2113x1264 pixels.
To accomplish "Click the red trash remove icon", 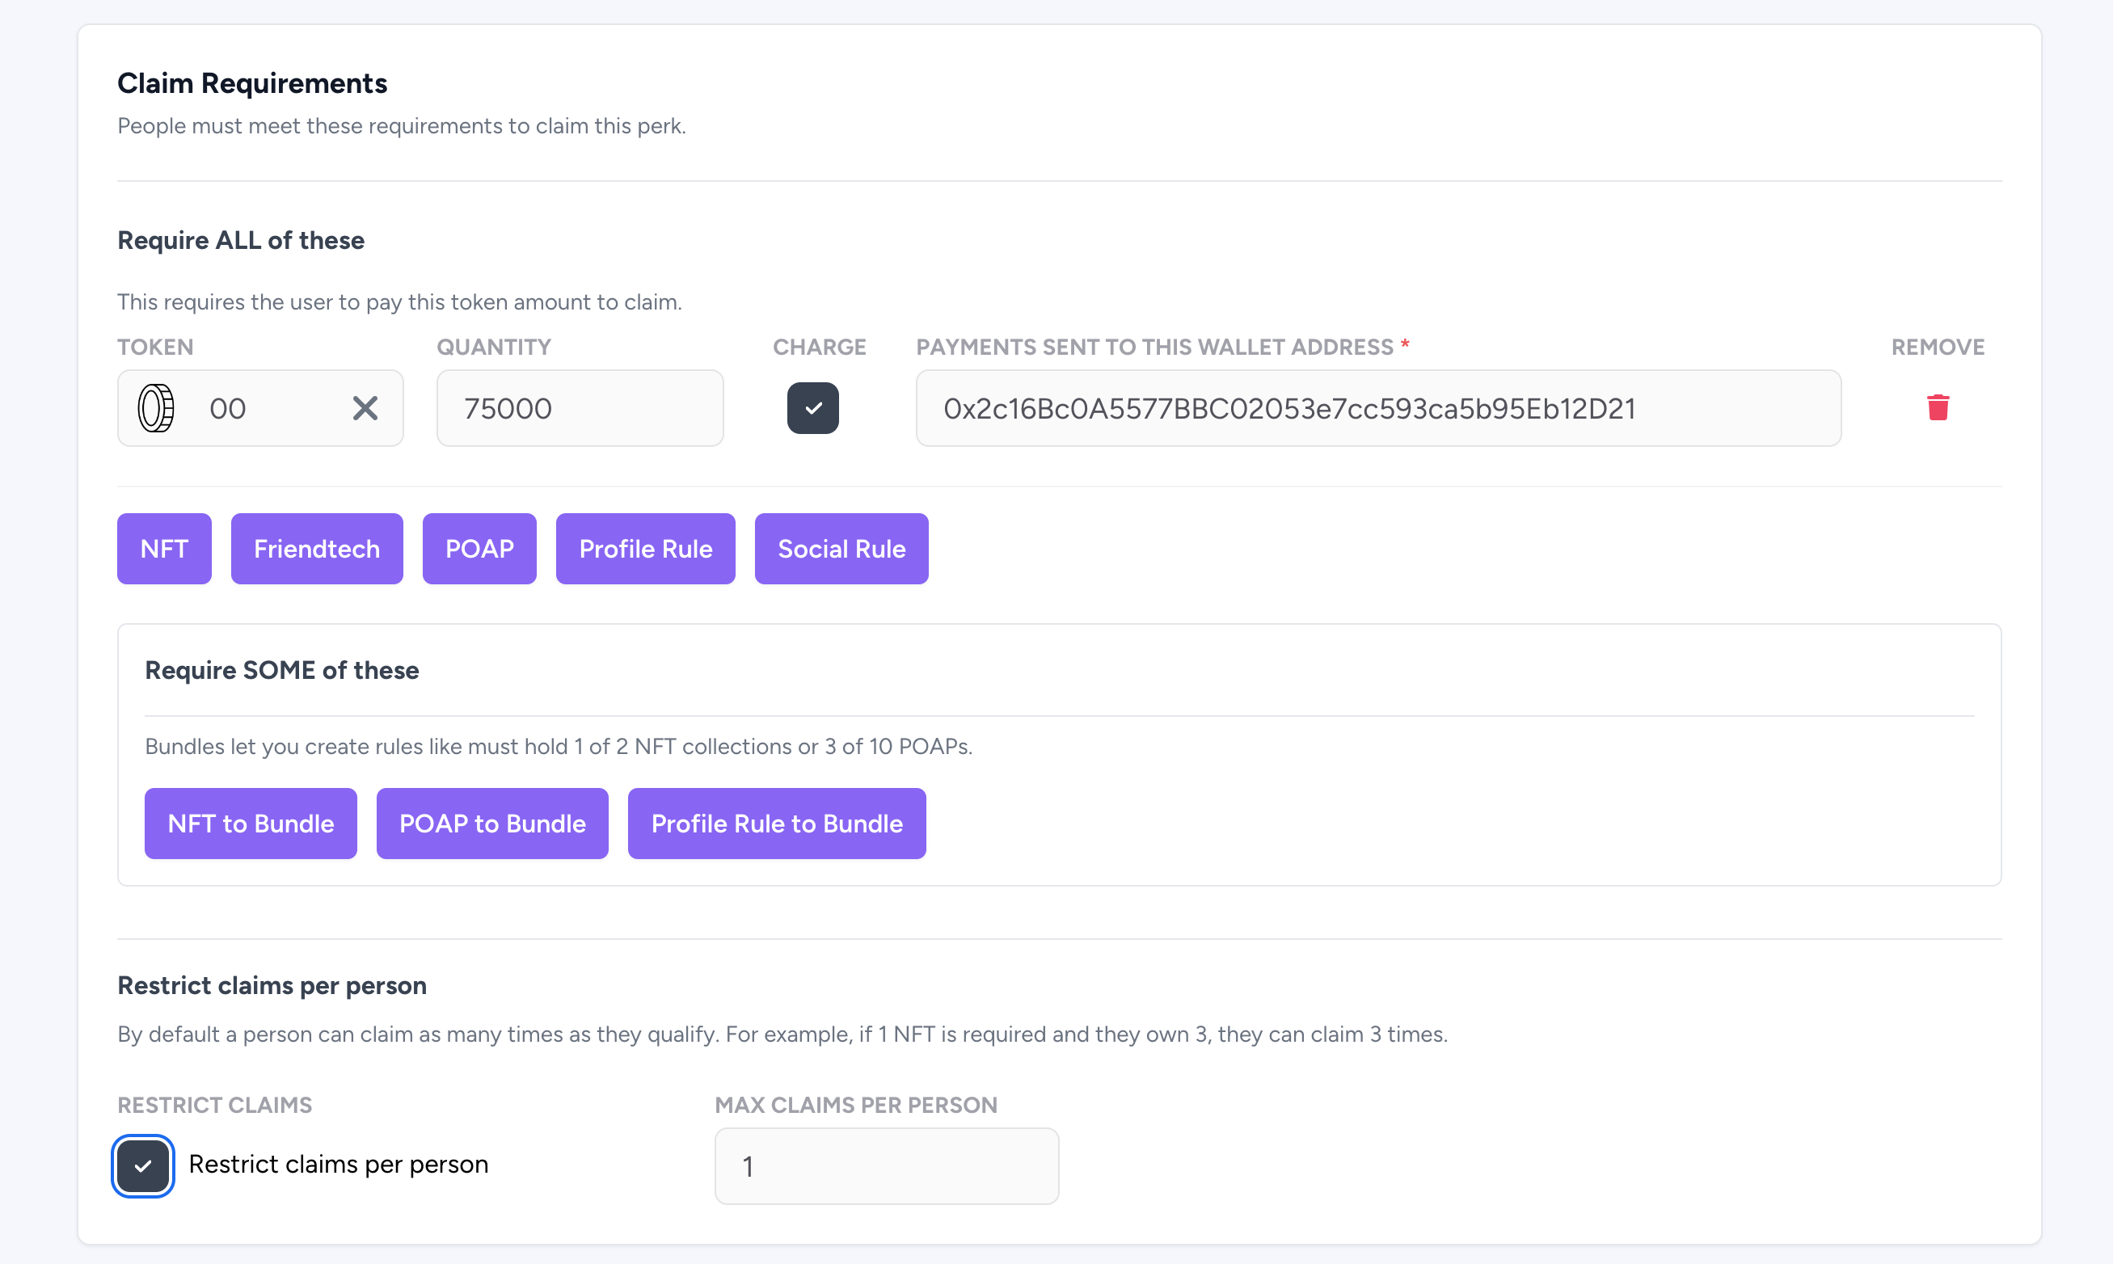I will coord(1938,408).
